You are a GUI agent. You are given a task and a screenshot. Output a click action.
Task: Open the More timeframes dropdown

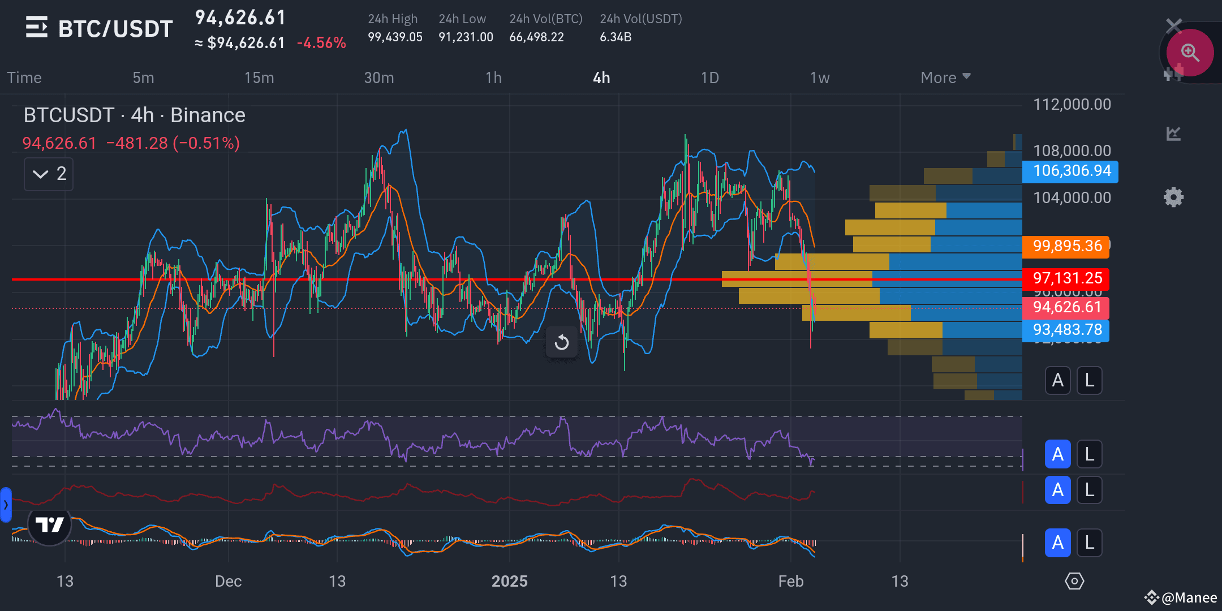pos(945,78)
